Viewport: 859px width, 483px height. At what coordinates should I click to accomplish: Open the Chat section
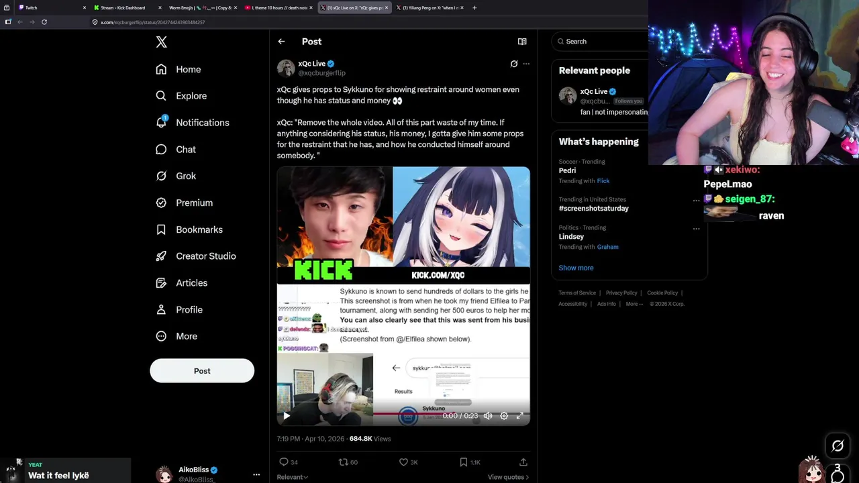pos(176,150)
